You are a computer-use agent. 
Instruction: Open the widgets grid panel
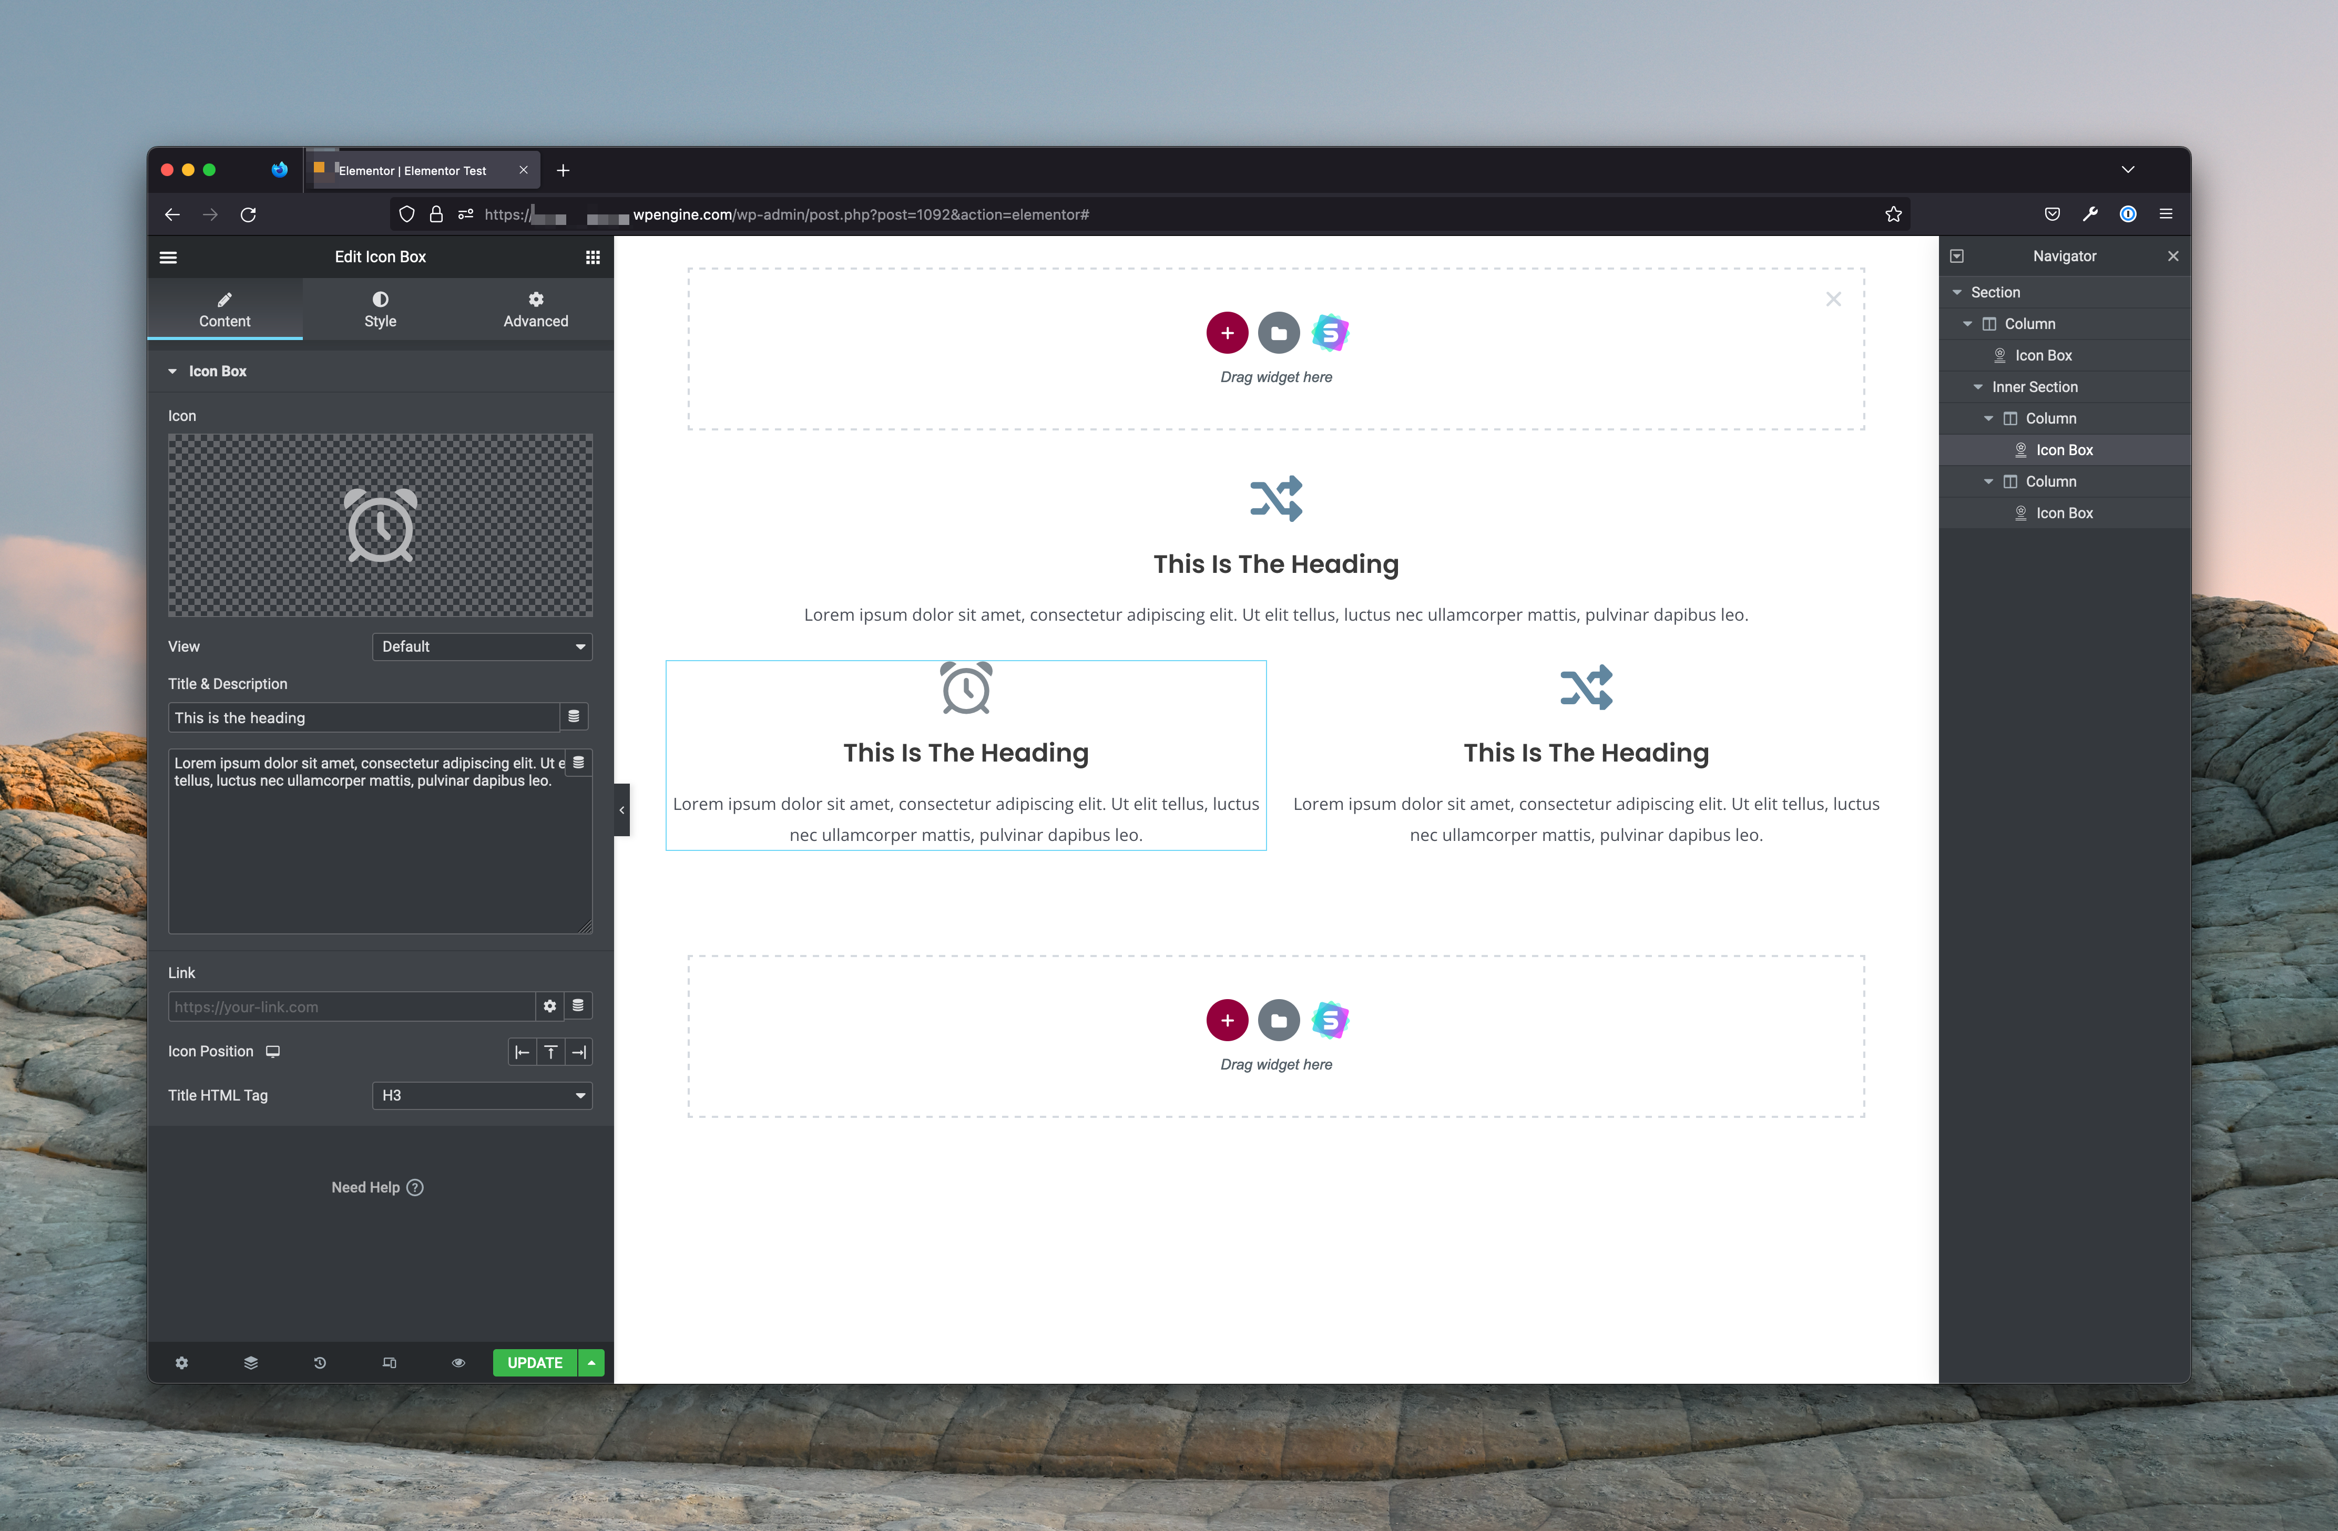(593, 258)
